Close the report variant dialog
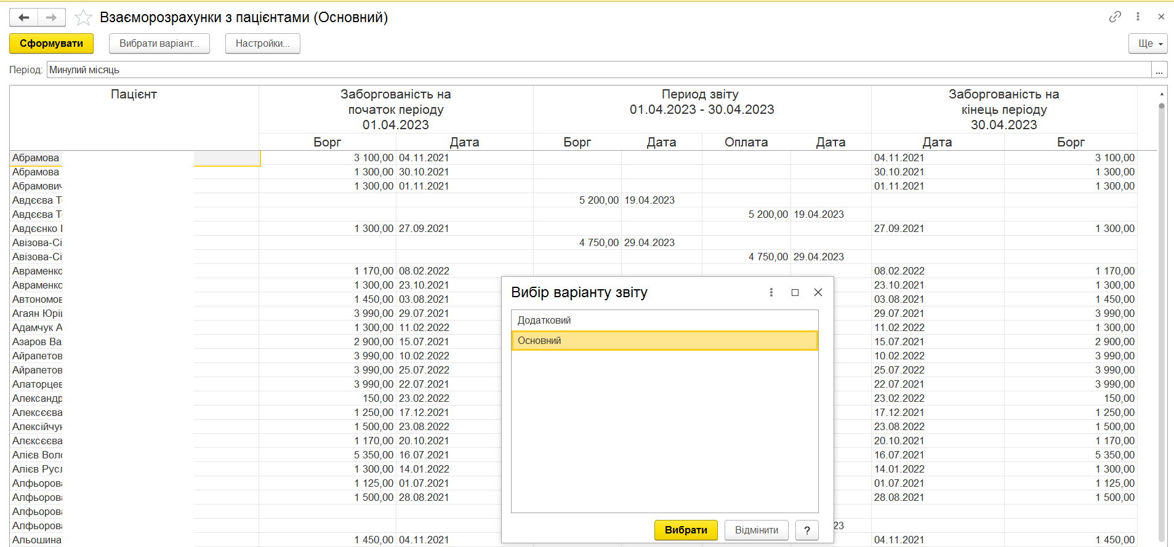 coord(818,292)
